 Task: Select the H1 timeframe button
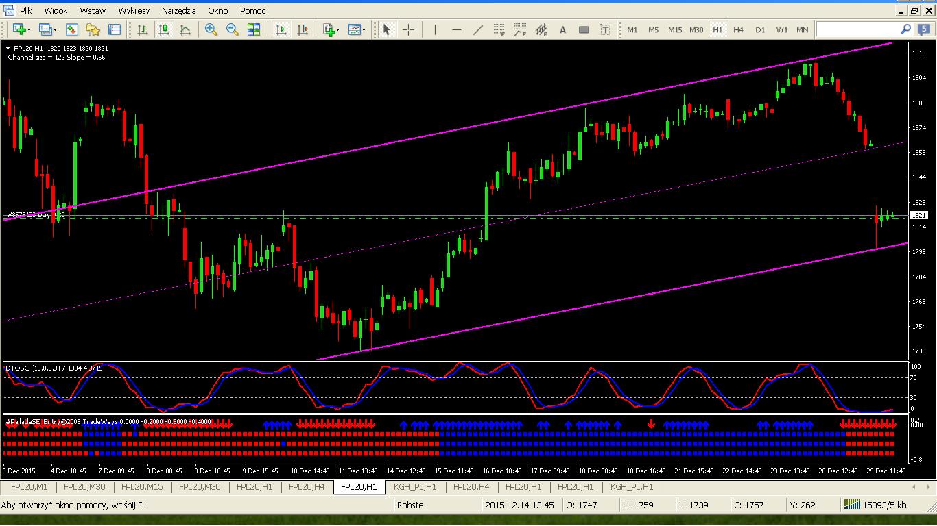(717, 29)
